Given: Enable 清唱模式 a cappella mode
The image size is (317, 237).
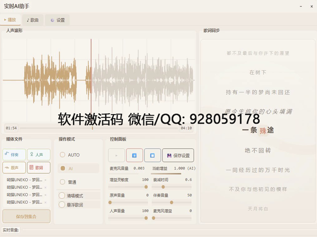Looking at the screenshot, I should 62,196.
